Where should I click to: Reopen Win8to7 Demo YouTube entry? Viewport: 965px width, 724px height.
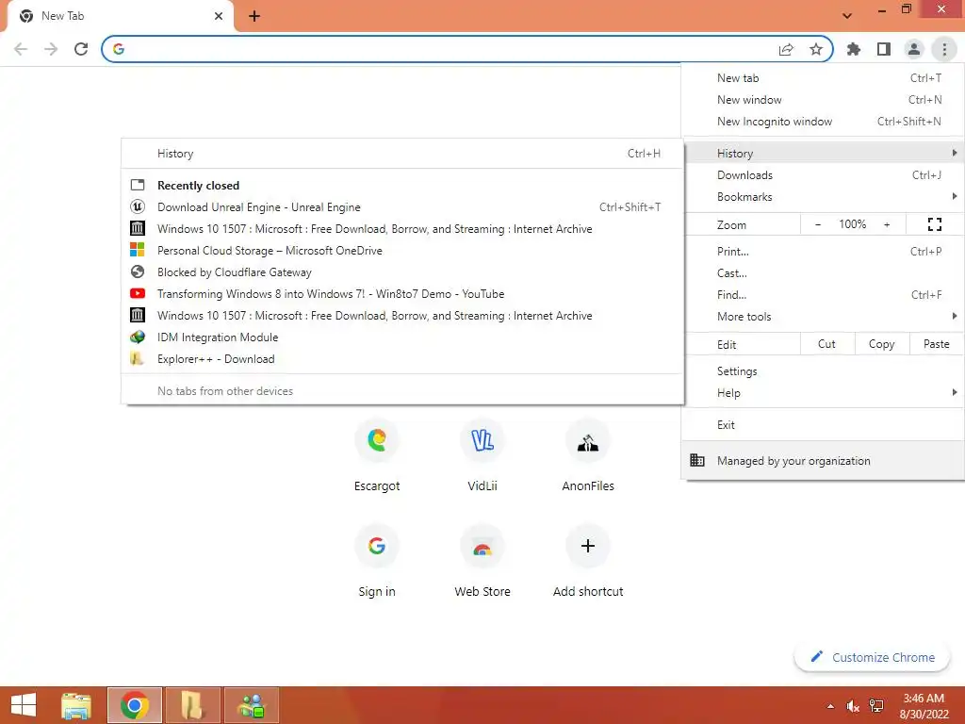click(402, 294)
